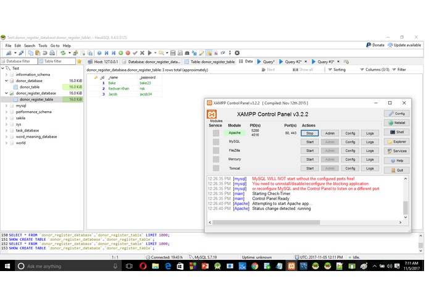Click the Quit button in XAMPP
429x305 pixels.
point(397,170)
